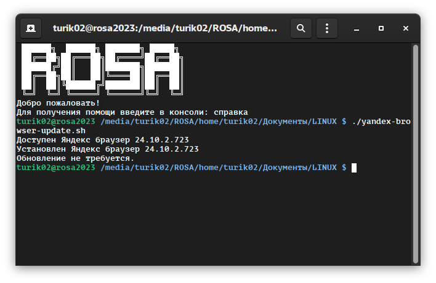The image size is (436, 283).
Task: Click the './yandex-bro' command text
Action: [381, 122]
